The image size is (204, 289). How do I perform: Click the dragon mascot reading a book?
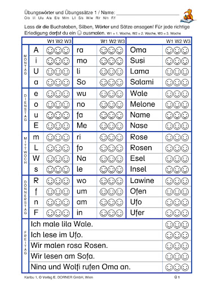coord(188,16)
